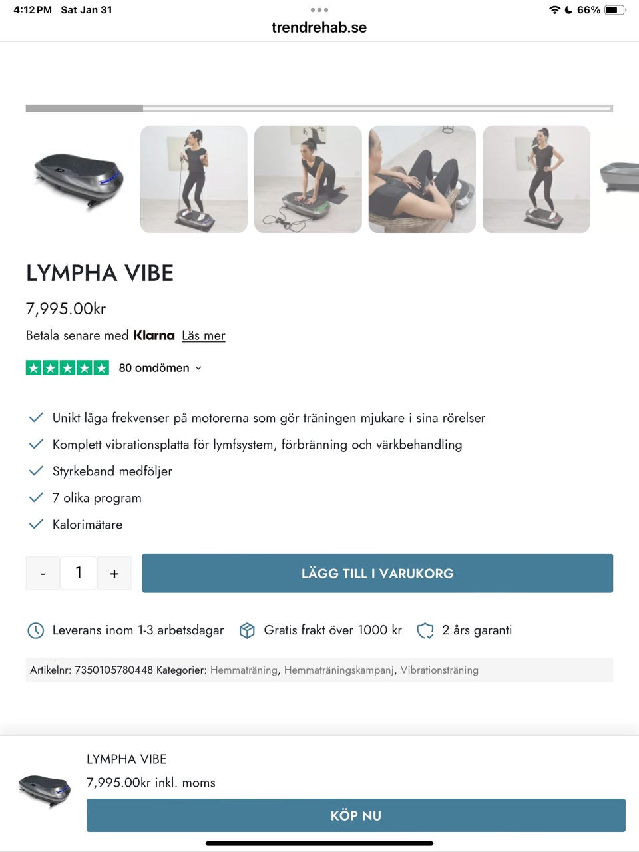Add product with Lägg till i varukorg
The height and width of the screenshot is (852, 639).
377,573
